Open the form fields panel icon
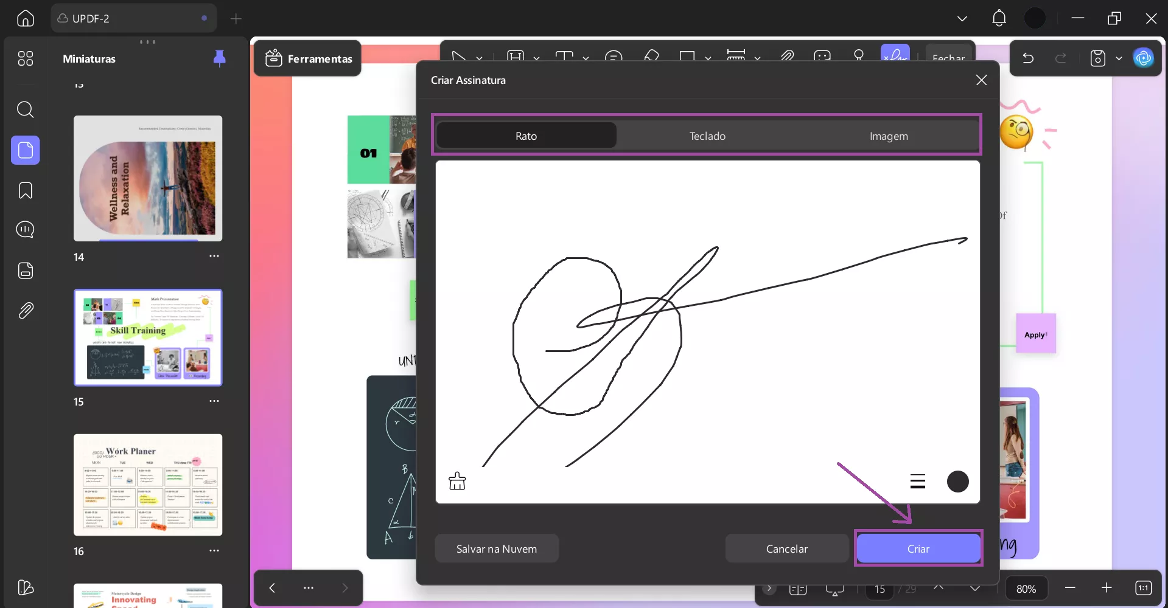The width and height of the screenshot is (1168, 608). tap(26, 270)
